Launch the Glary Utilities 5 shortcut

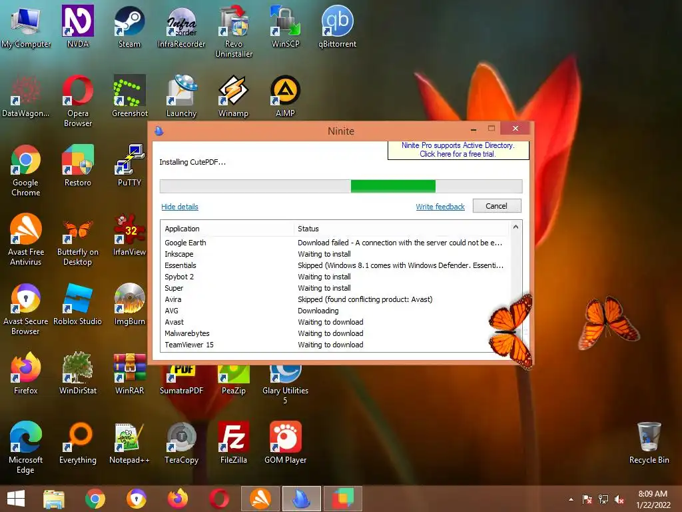click(285, 385)
